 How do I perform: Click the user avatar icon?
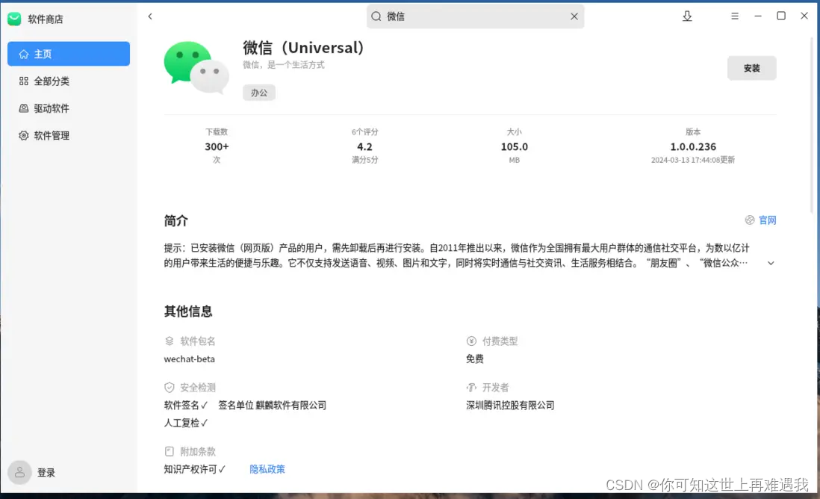tap(20, 472)
